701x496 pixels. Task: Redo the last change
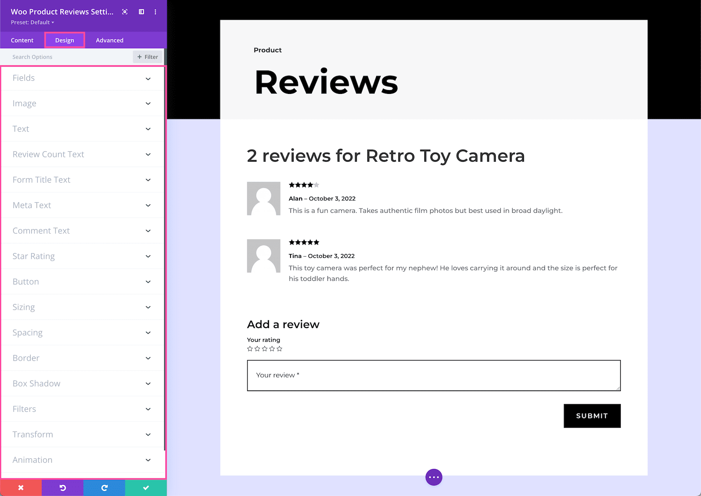pos(104,487)
